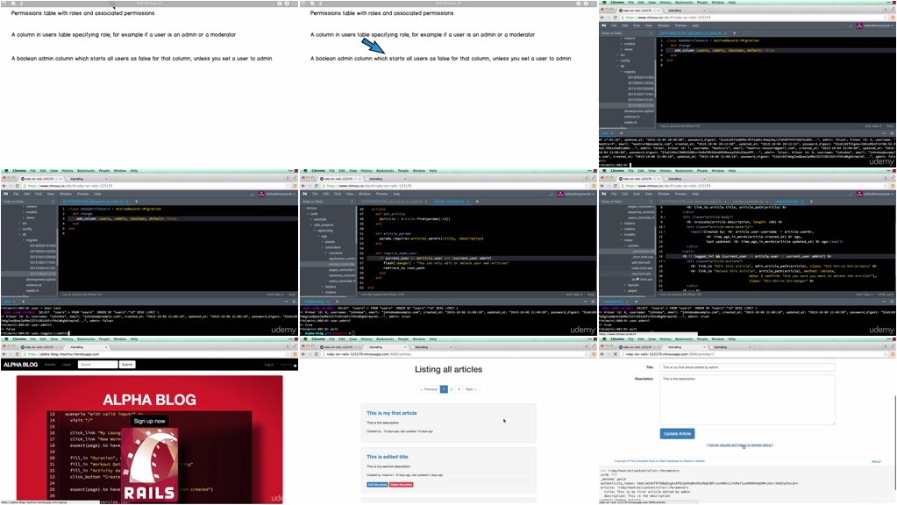The height and width of the screenshot is (505, 897).
Task: Minimize terminal panel in articles controller editor frame
Action: (585, 302)
